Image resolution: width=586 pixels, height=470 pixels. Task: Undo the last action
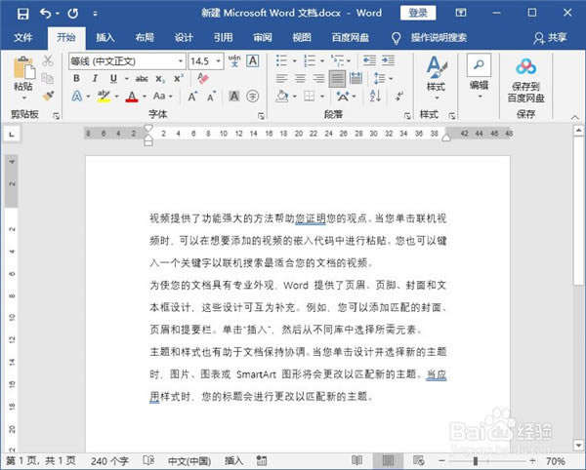[x=46, y=14]
